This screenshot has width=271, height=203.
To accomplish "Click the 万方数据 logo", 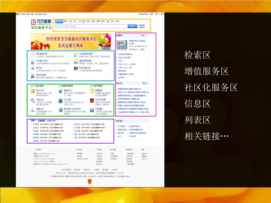I will (x=41, y=24).
